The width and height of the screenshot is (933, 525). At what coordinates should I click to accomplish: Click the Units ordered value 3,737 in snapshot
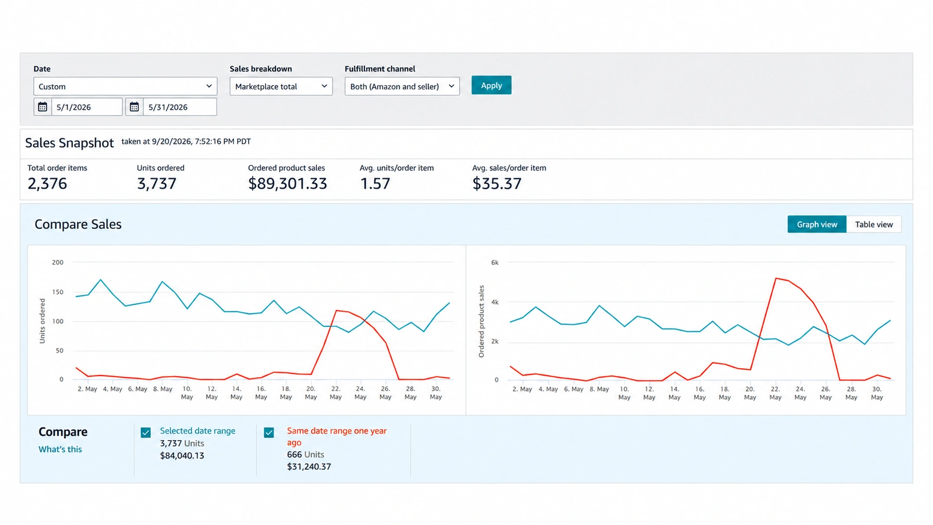[x=157, y=184]
